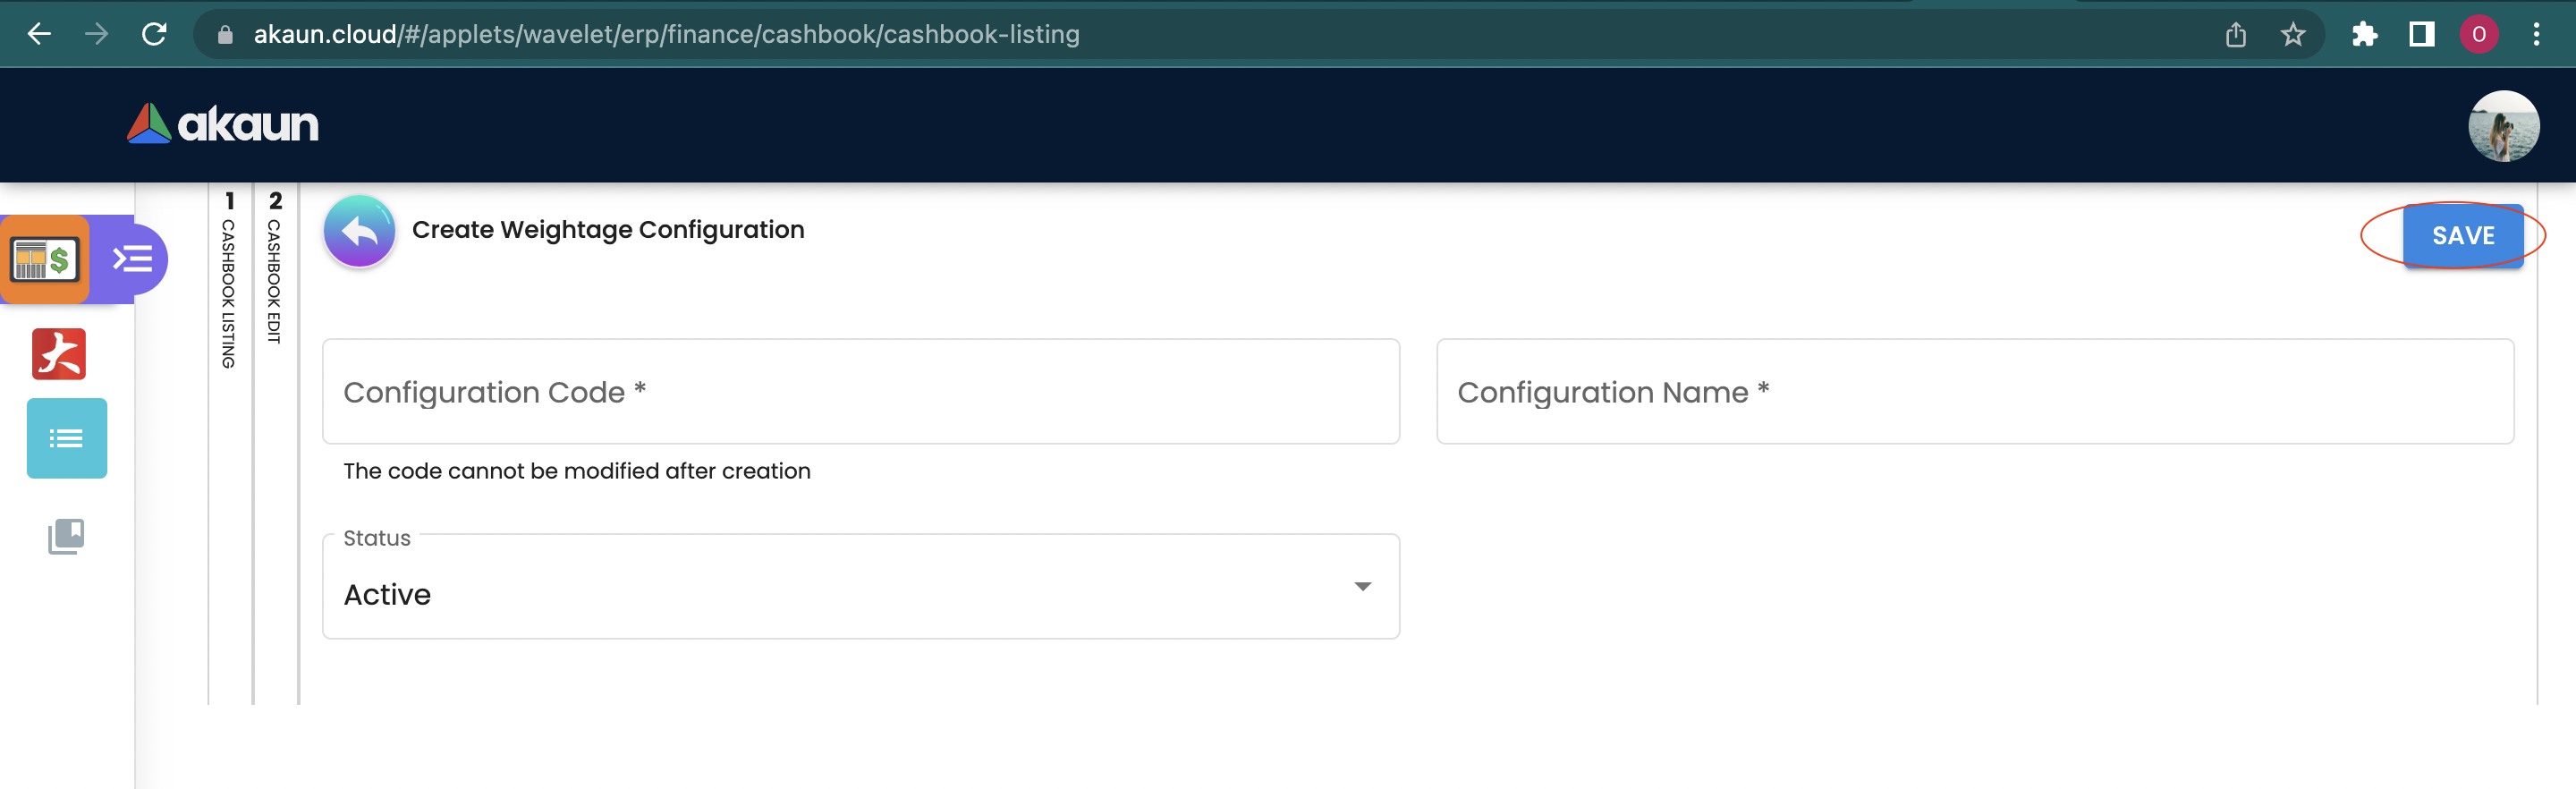Image resolution: width=2576 pixels, height=789 pixels.
Task: Open browser extensions puzzle icon
Action: coord(2364,35)
